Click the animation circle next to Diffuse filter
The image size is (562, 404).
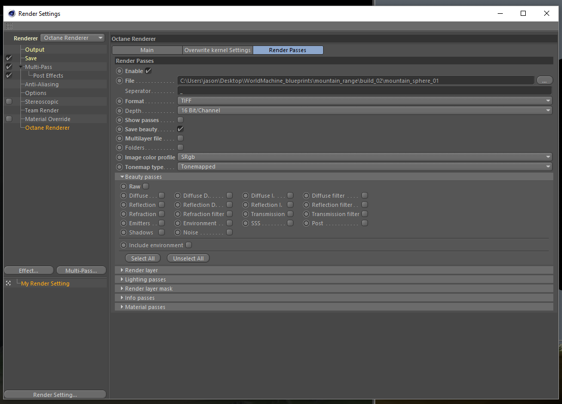coord(306,196)
